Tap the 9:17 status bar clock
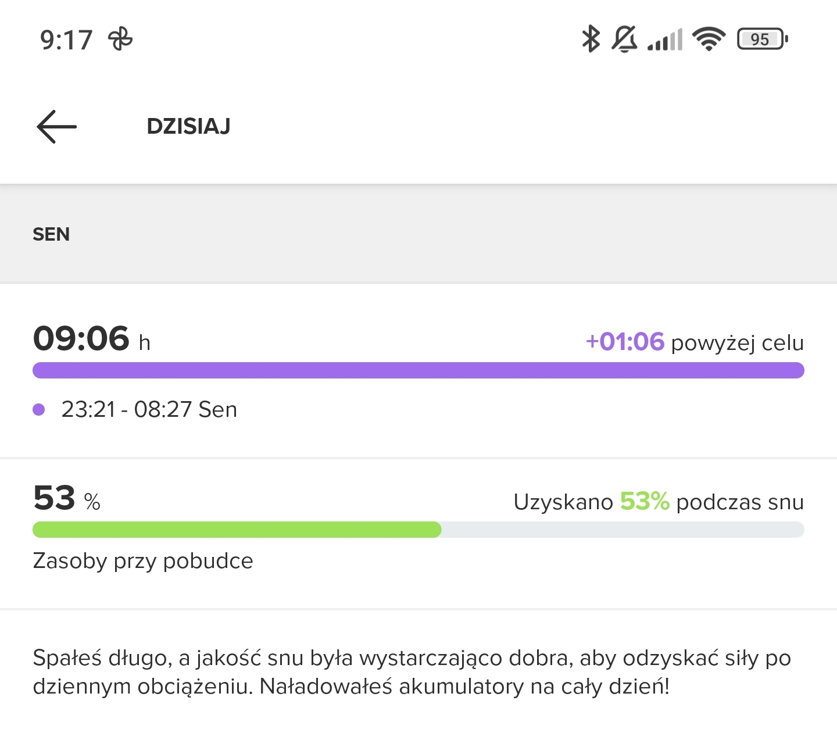 (66, 40)
